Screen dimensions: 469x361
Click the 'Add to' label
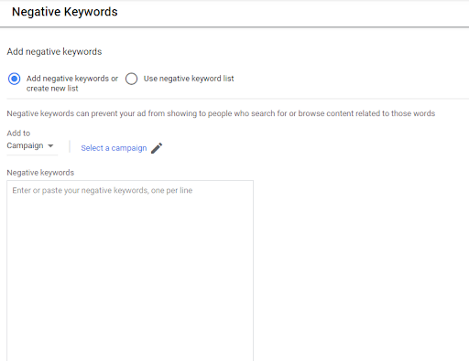[18, 133]
